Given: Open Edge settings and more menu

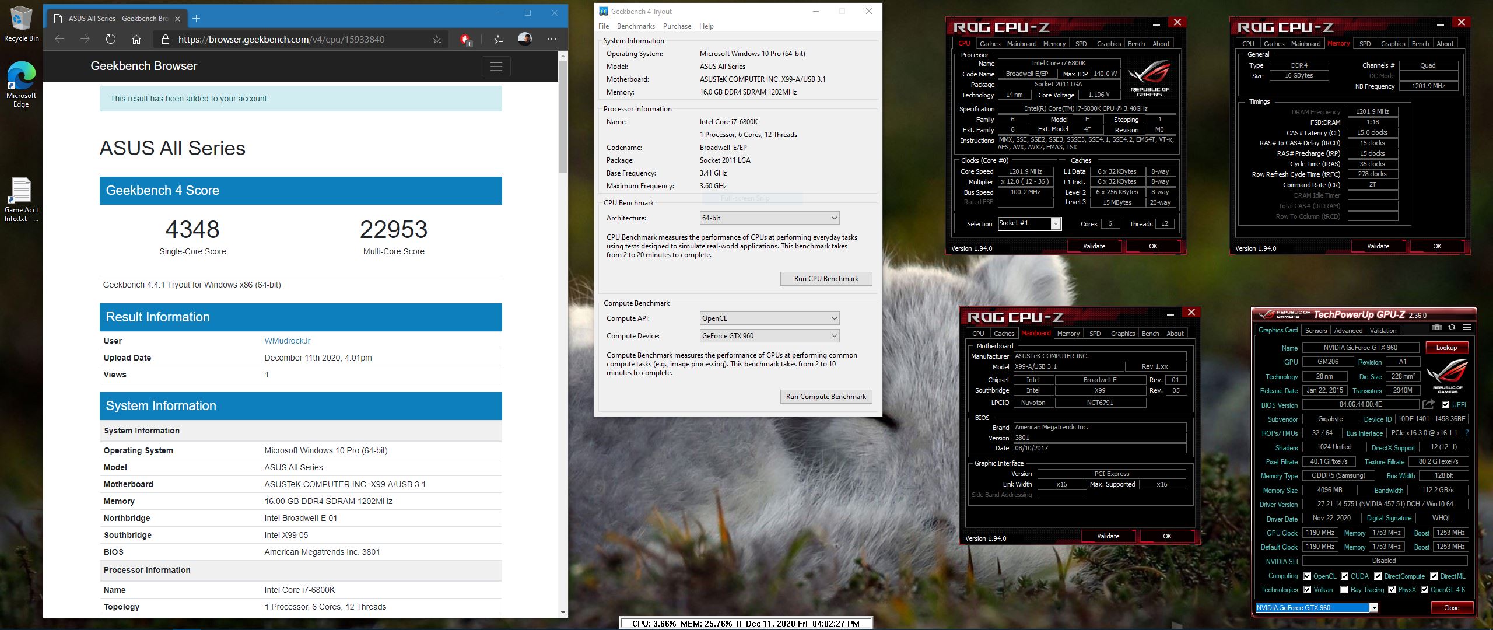Looking at the screenshot, I should [x=552, y=39].
